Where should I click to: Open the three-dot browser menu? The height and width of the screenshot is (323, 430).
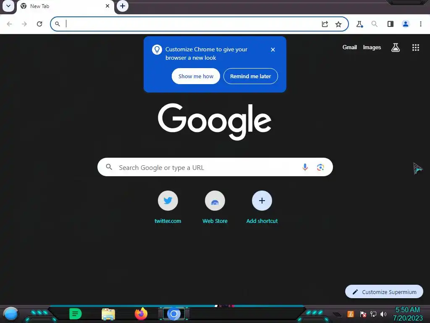click(x=421, y=24)
